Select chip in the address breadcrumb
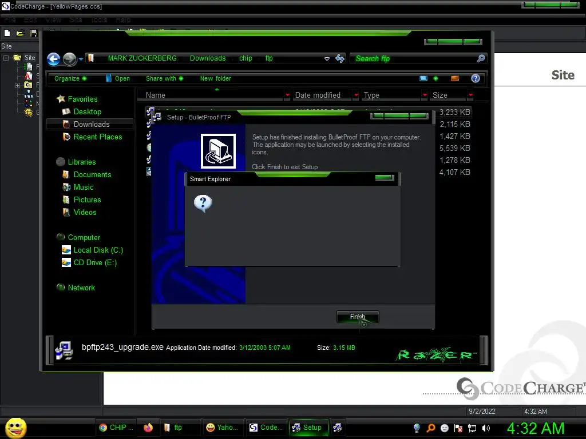 point(246,58)
